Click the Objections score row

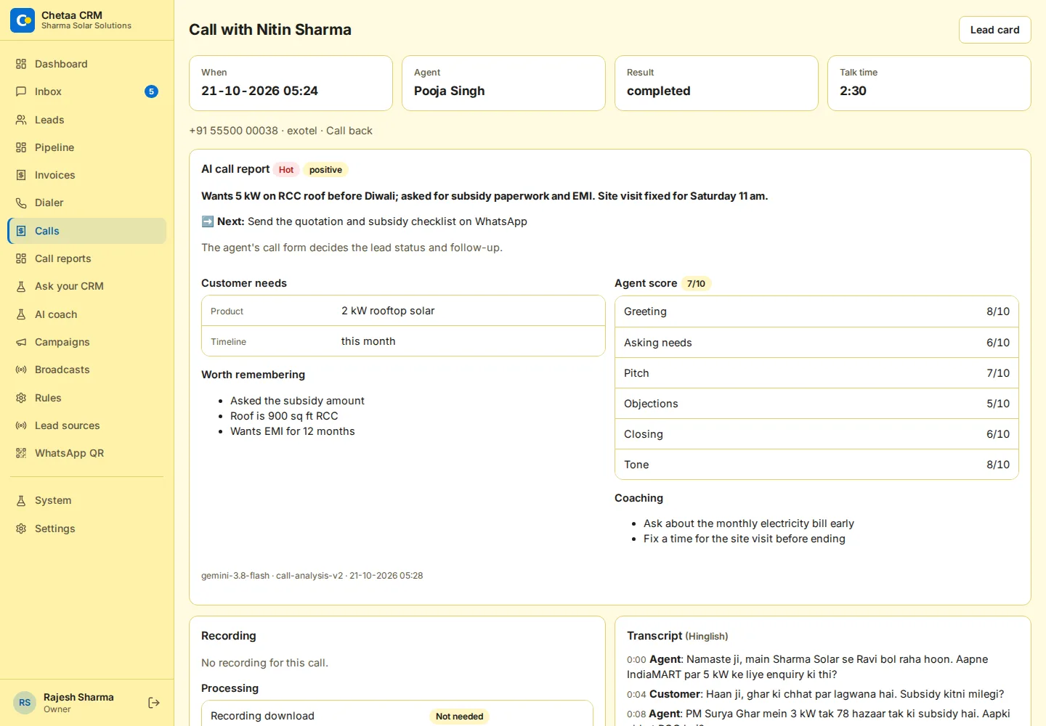click(x=816, y=404)
